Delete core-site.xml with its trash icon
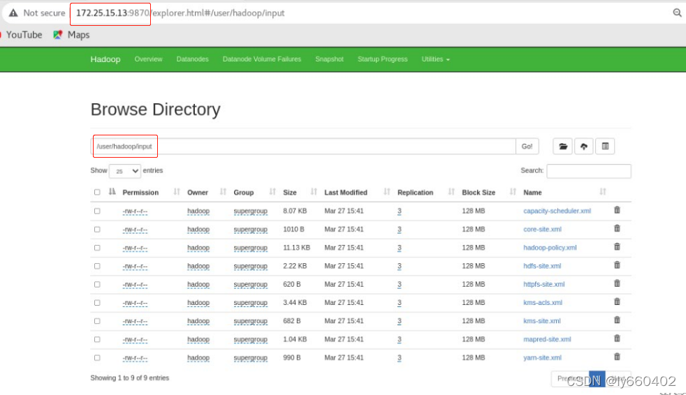This screenshot has height=395, width=686. coord(617,228)
